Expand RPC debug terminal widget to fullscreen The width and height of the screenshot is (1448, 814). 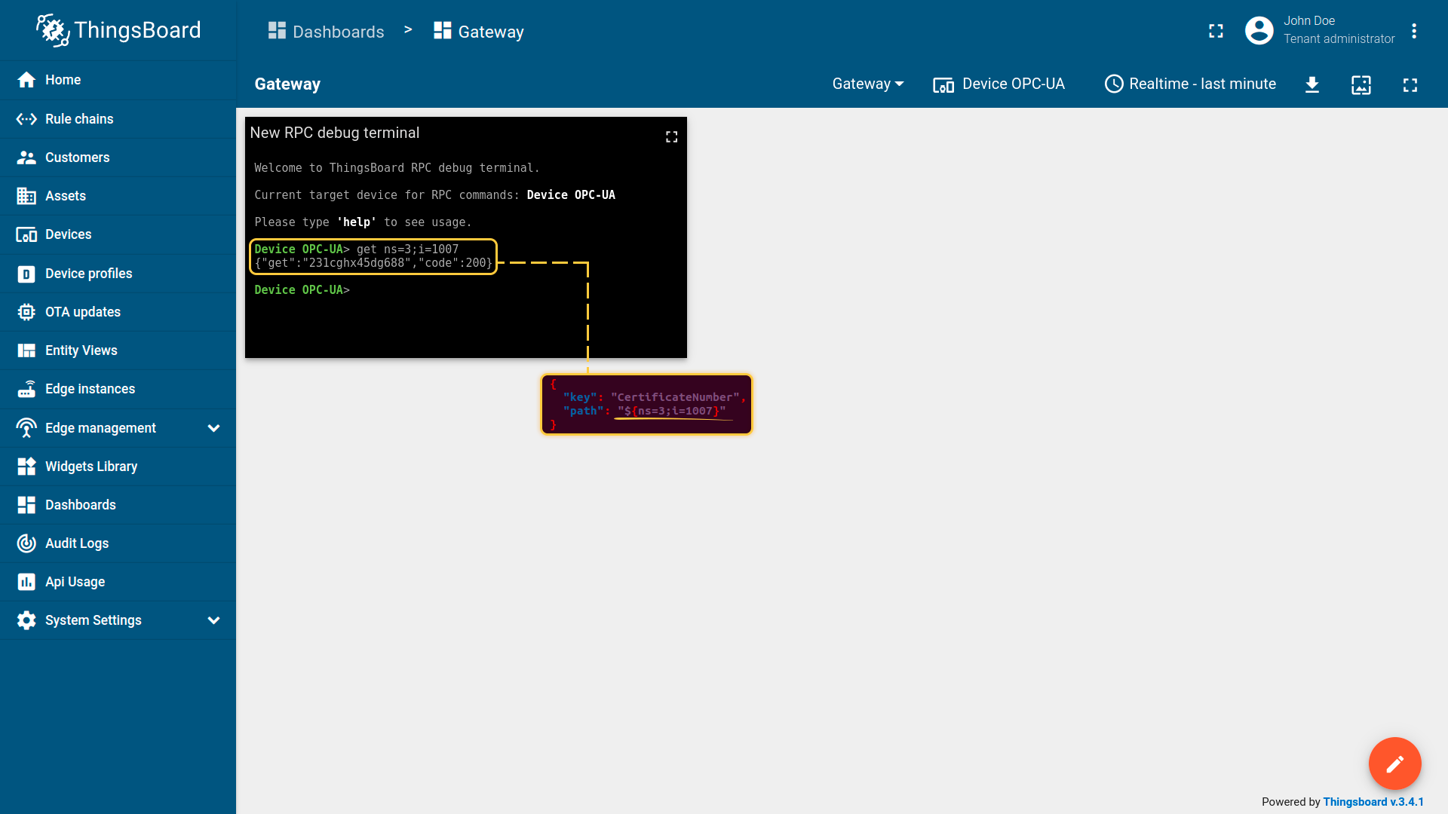tap(671, 136)
